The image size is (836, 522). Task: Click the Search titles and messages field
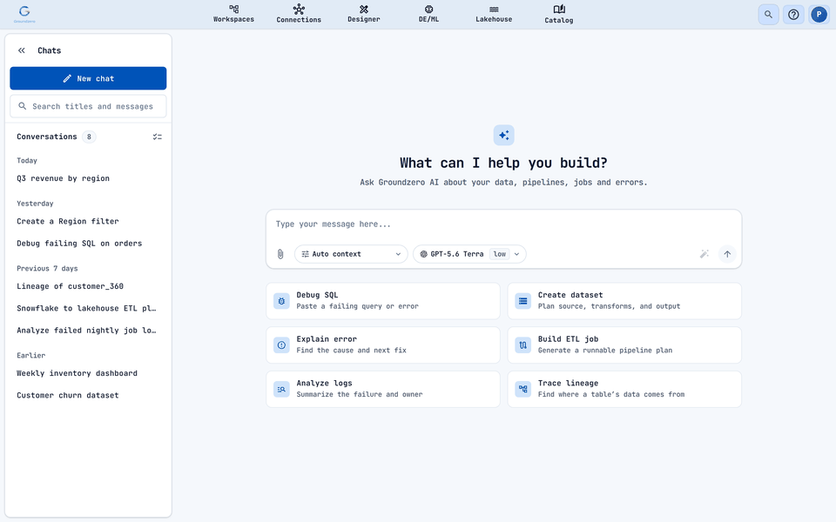88,106
